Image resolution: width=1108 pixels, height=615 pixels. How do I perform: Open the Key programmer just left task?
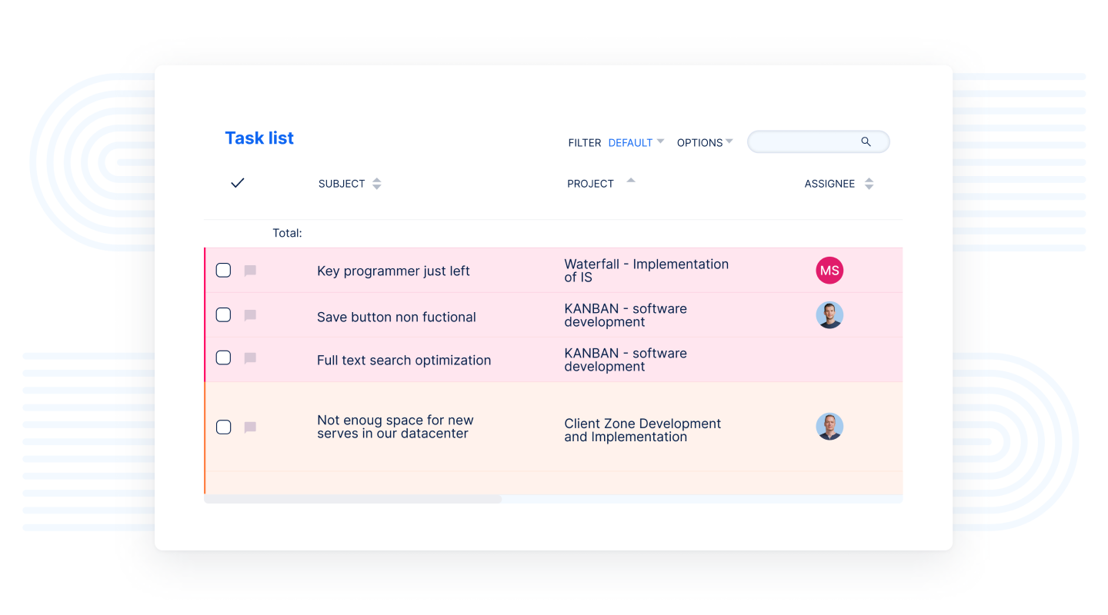point(393,271)
